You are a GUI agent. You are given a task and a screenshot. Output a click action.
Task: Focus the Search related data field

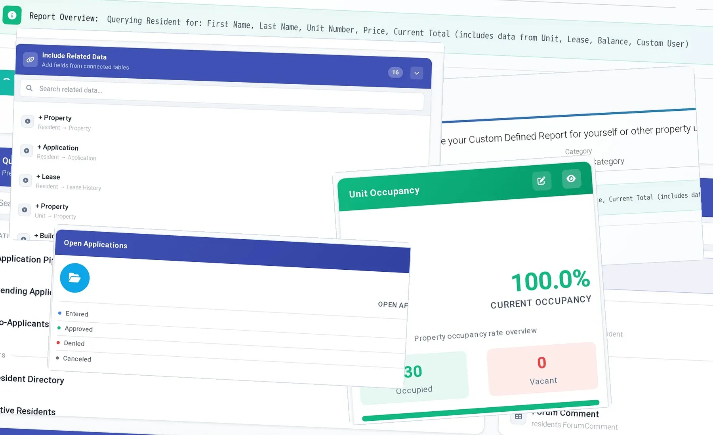click(222, 94)
